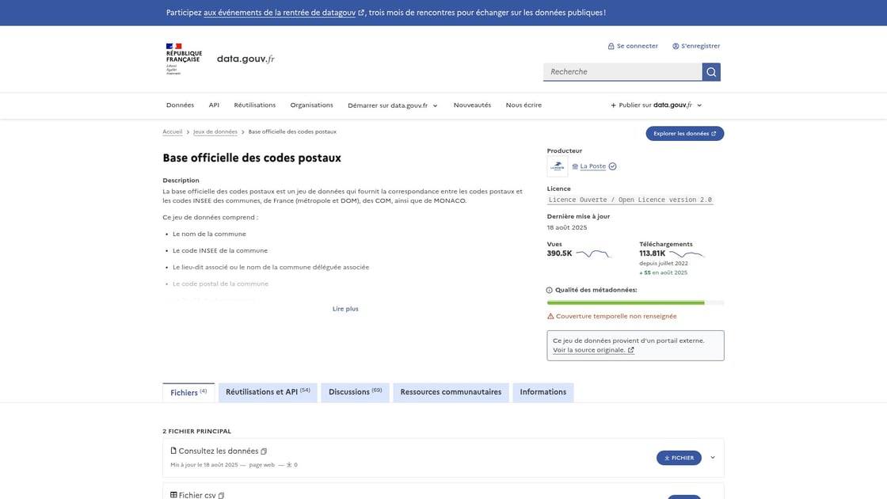Click the La Poste producer logo
This screenshot has height=499, width=887.
coord(558,166)
